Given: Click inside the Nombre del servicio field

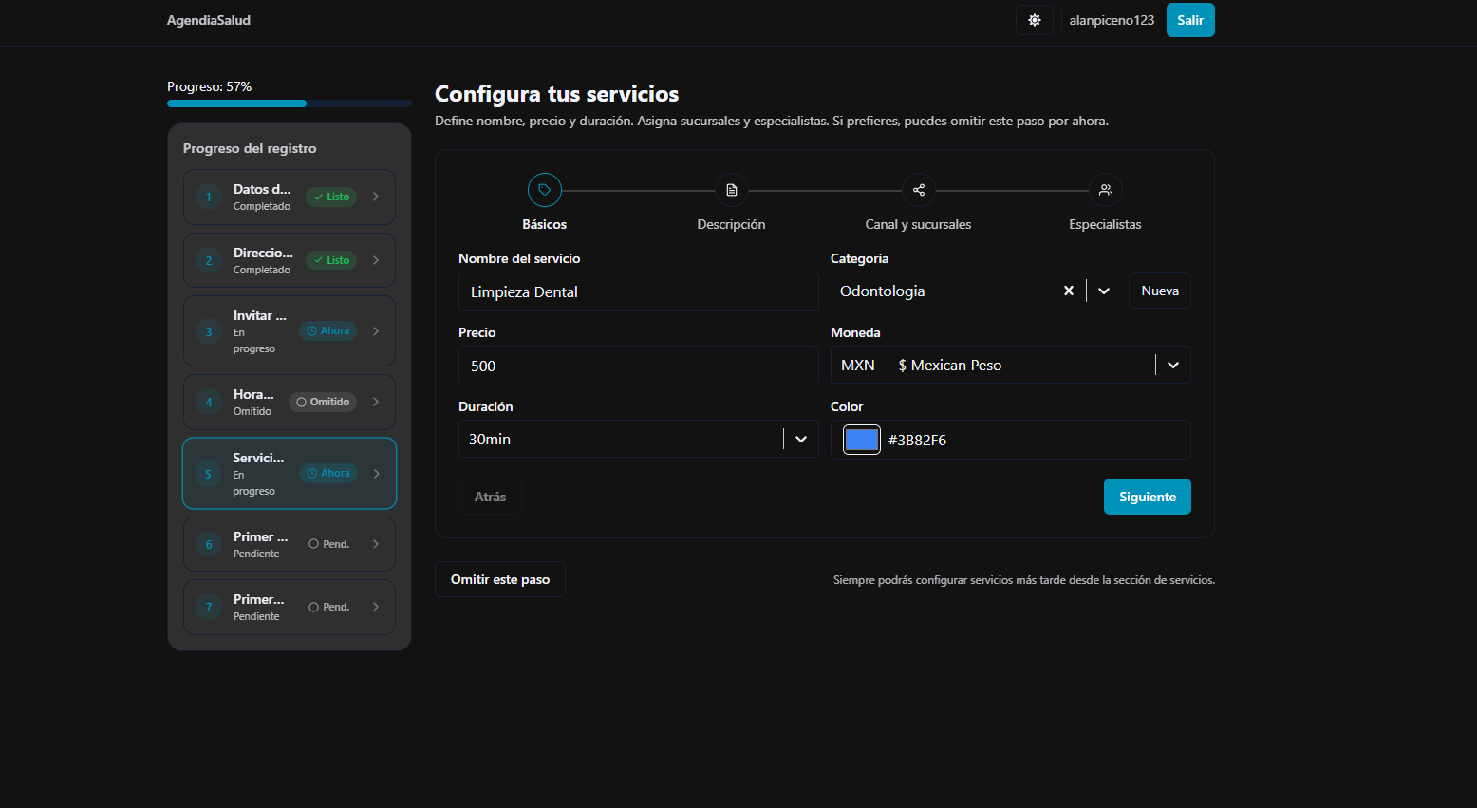Looking at the screenshot, I should tap(638, 291).
